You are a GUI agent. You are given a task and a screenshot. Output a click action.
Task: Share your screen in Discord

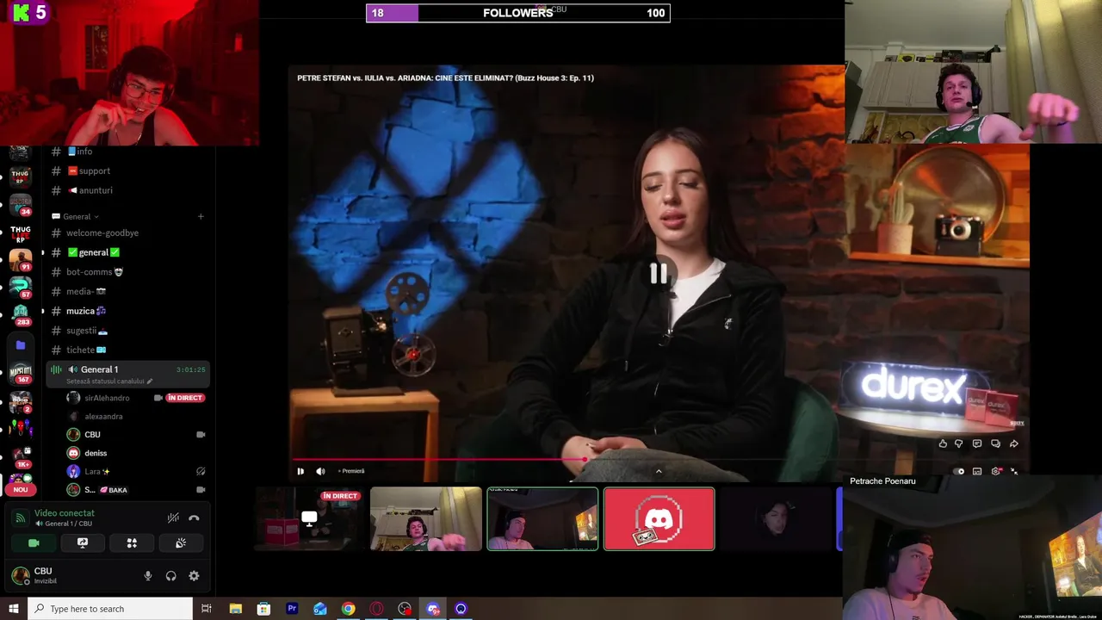pos(83,543)
